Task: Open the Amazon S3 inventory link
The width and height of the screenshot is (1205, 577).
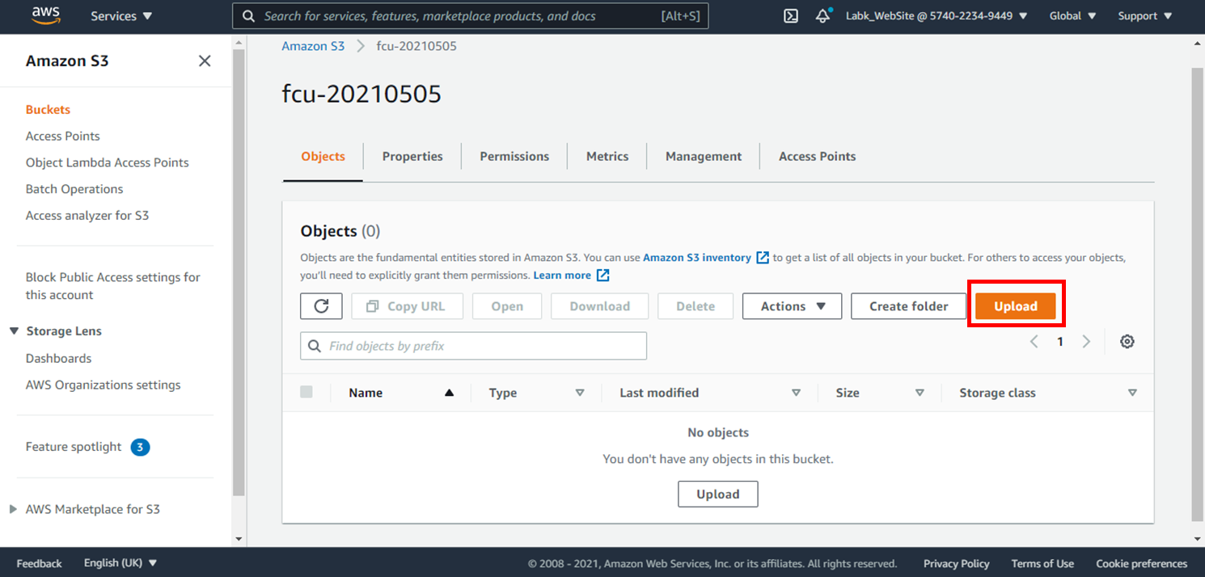Action: (697, 258)
